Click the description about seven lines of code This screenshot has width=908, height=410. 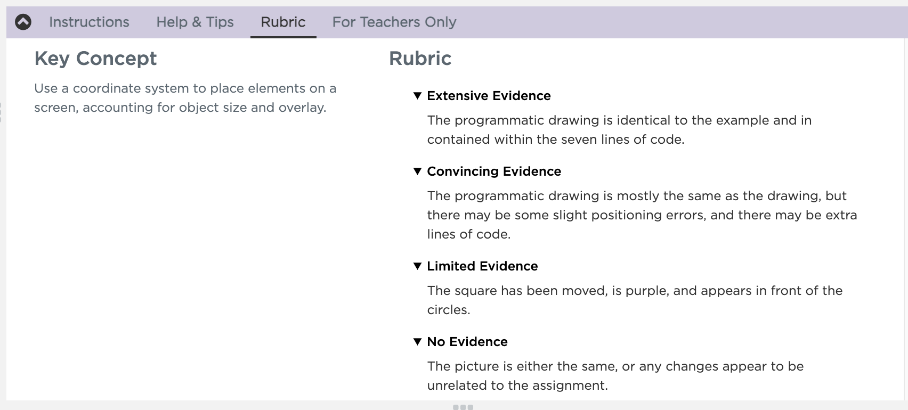[x=619, y=130]
